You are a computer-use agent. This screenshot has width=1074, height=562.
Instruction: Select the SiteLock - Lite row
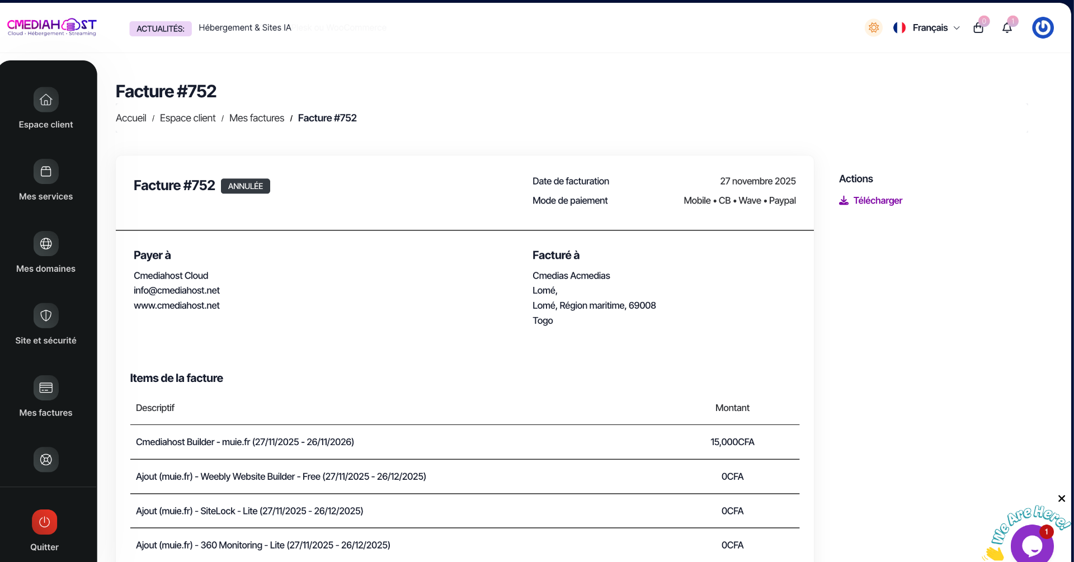point(465,511)
